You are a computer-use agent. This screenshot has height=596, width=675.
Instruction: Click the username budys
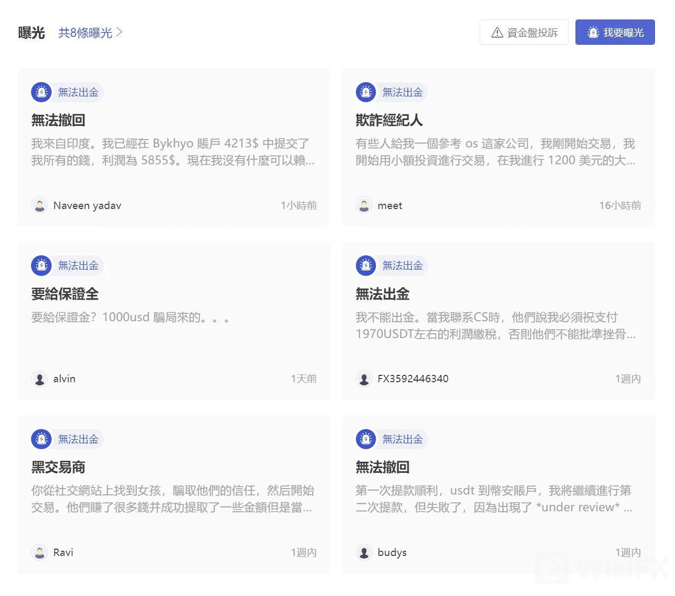coord(392,552)
